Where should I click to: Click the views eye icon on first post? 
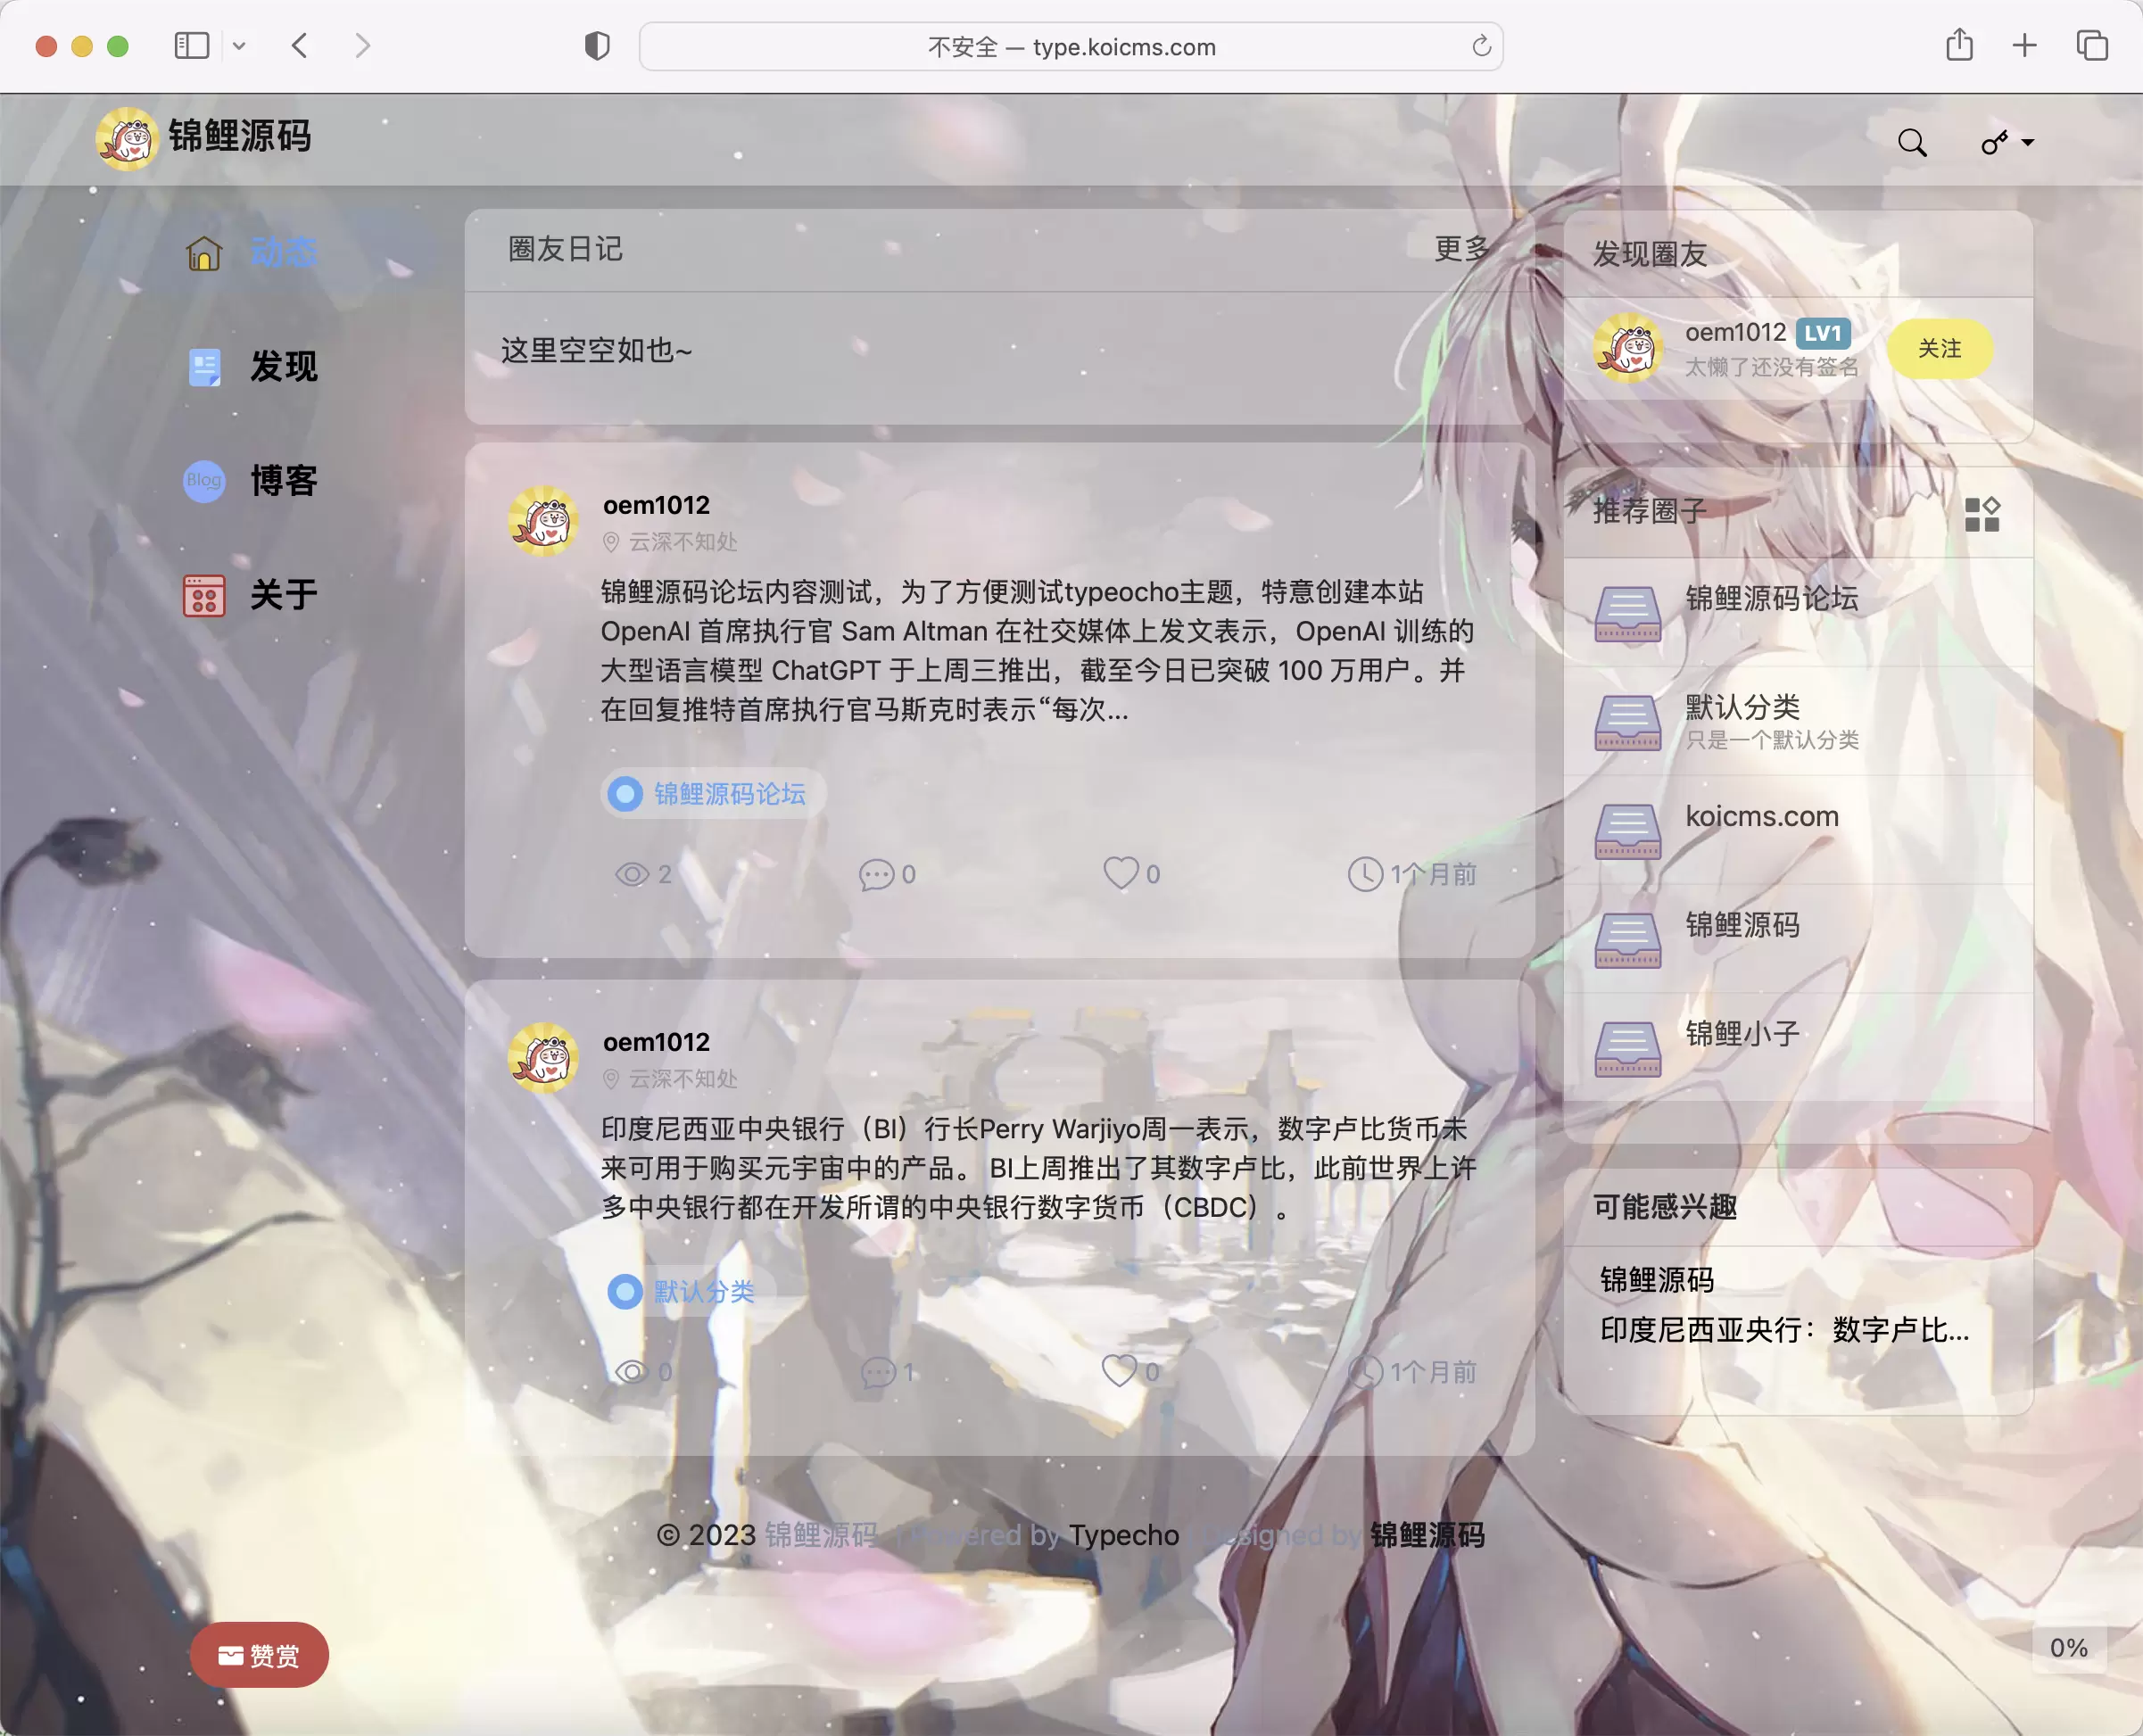pyautogui.click(x=632, y=875)
